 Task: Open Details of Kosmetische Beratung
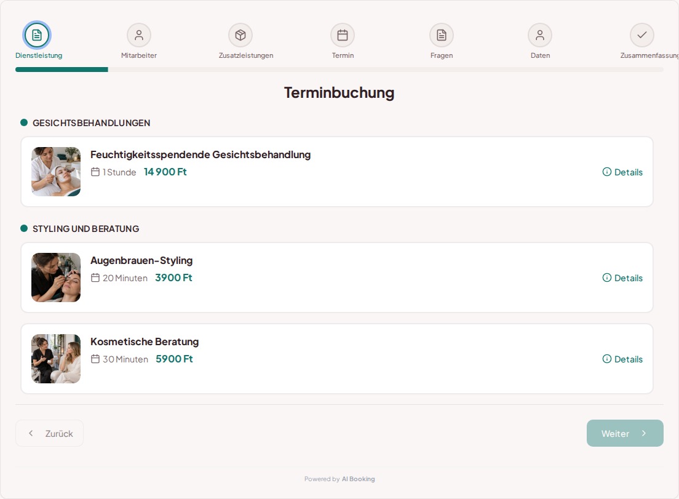[622, 359]
